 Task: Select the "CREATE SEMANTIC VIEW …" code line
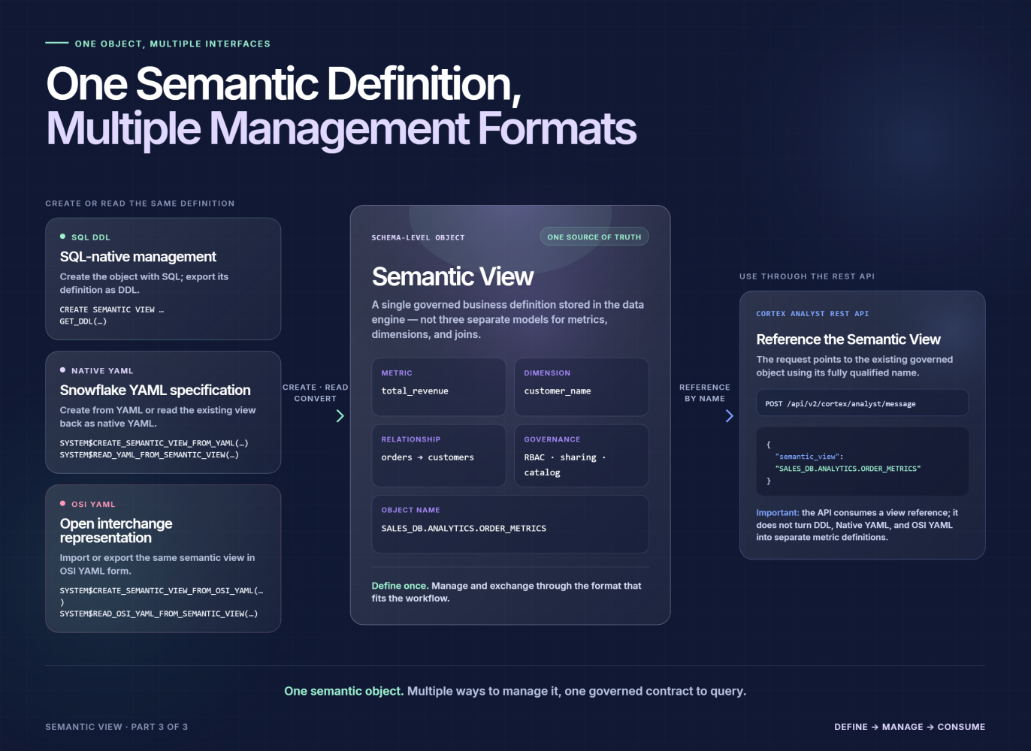[112, 309]
